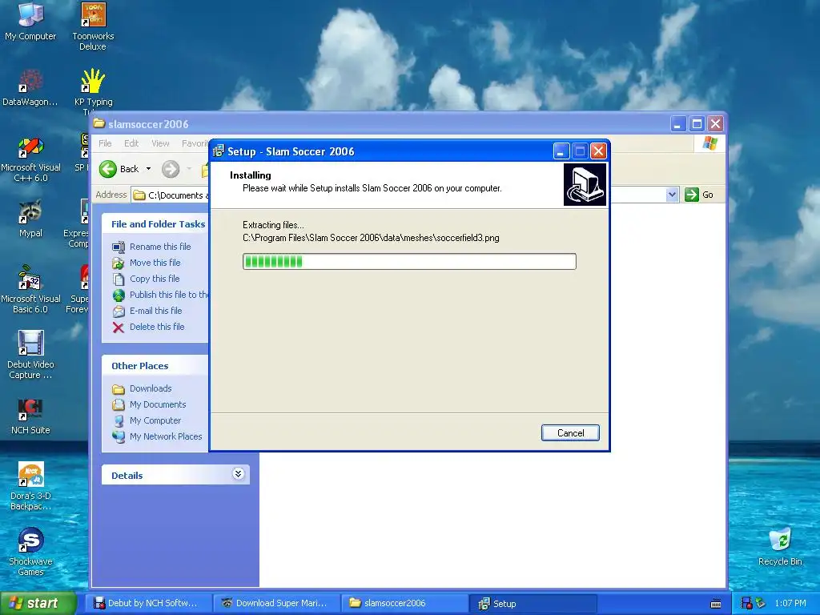Click E-mail this file link

click(156, 311)
